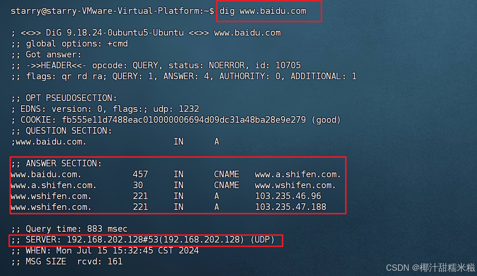Click the WHEN line "Mon Jul 15 15:32:45 CST 2024"
Screen dimensions: 477x276
click(105, 251)
